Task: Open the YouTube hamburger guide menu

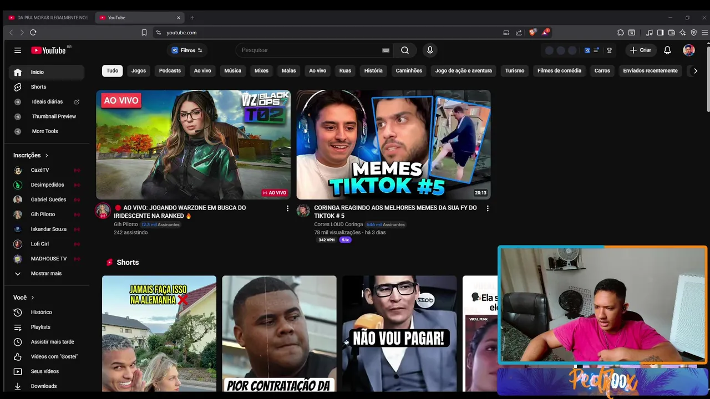Action: [x=18, y=50]
